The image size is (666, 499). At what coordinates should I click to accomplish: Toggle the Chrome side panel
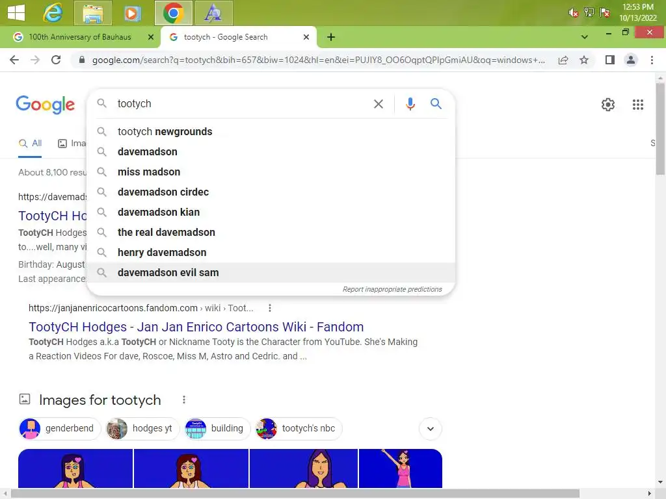click(x=610, y=60)
